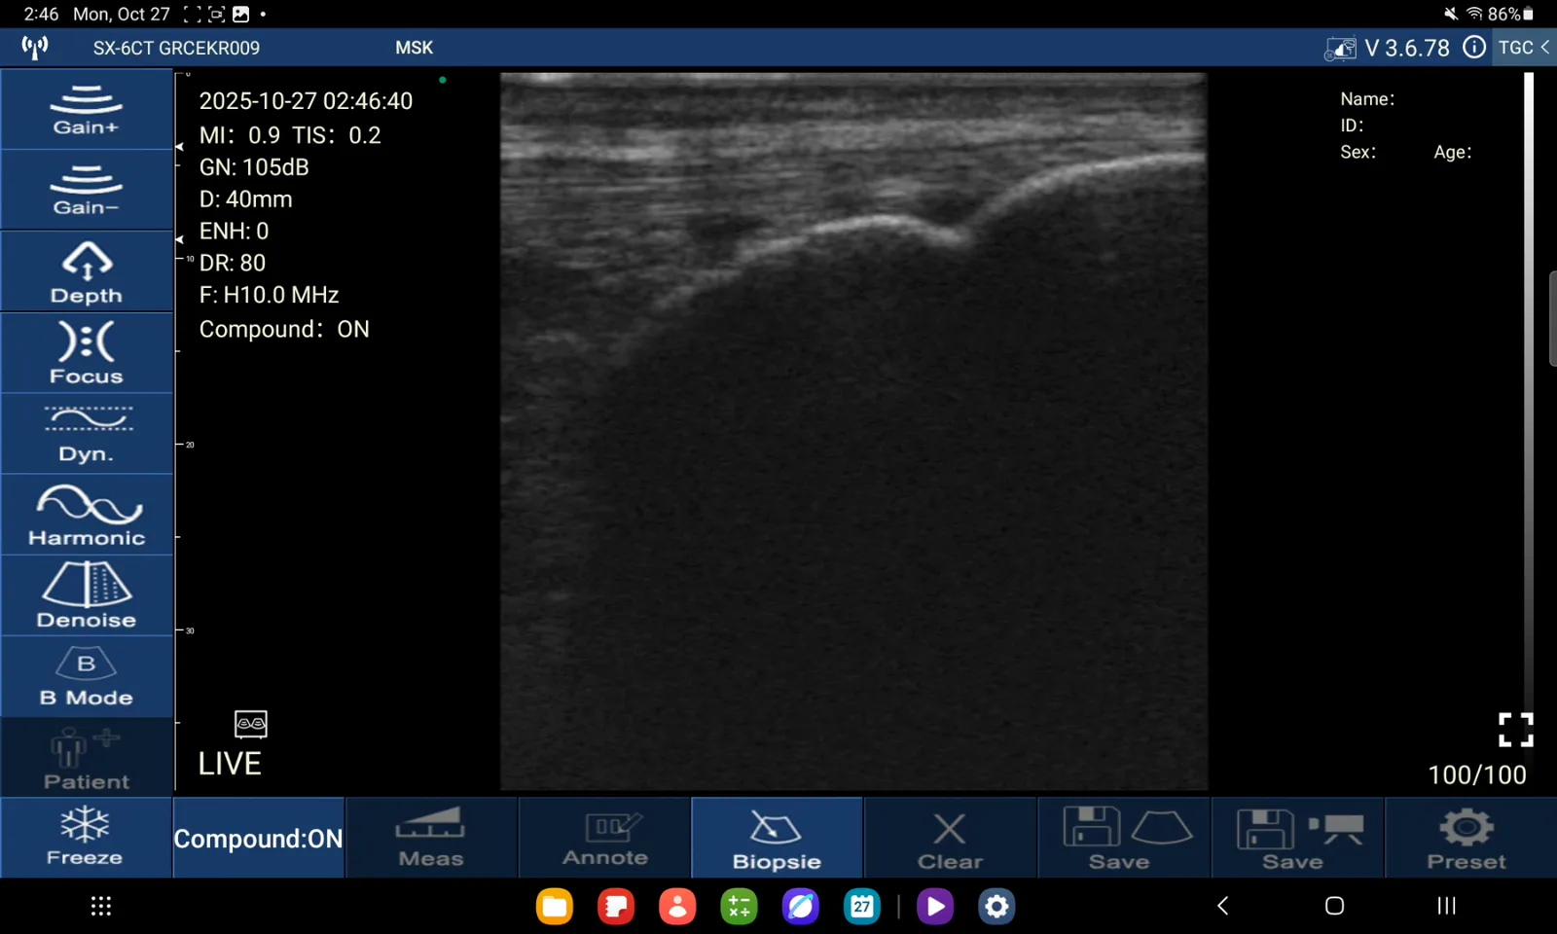Click the GN: 105dB value

click(254, 167)
